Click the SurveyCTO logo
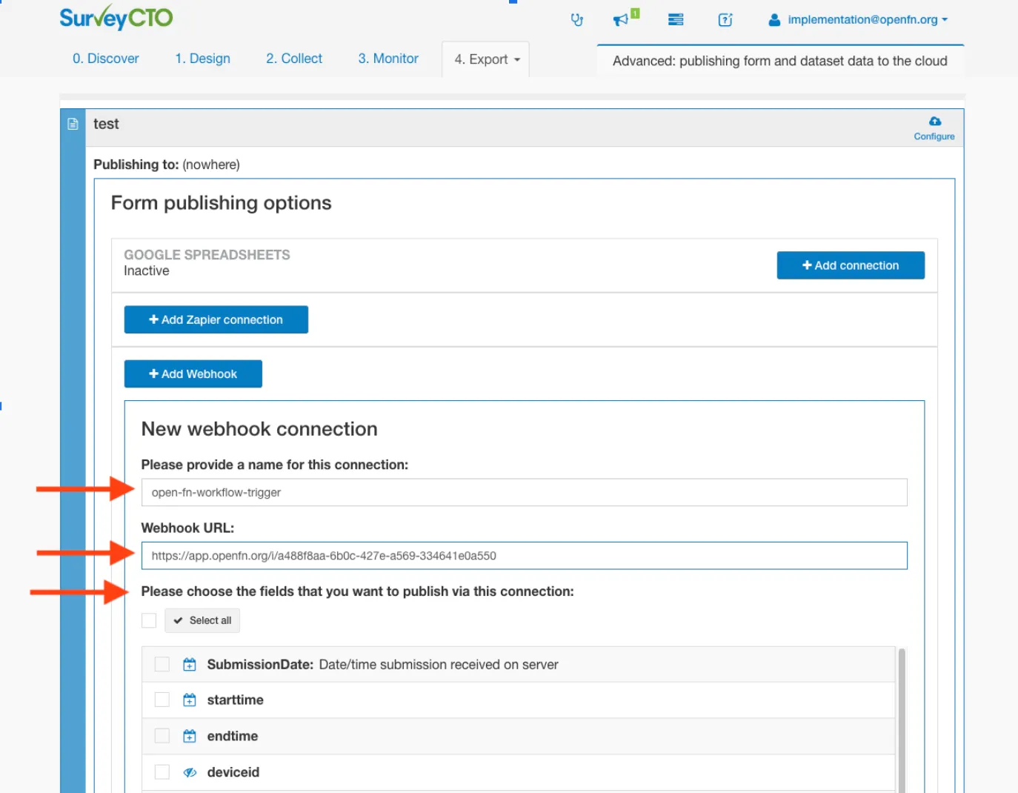Screen dimensions: 1018x793 point(116,17)
